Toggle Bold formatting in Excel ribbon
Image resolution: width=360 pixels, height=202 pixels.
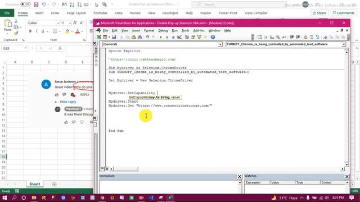[30, 31]
